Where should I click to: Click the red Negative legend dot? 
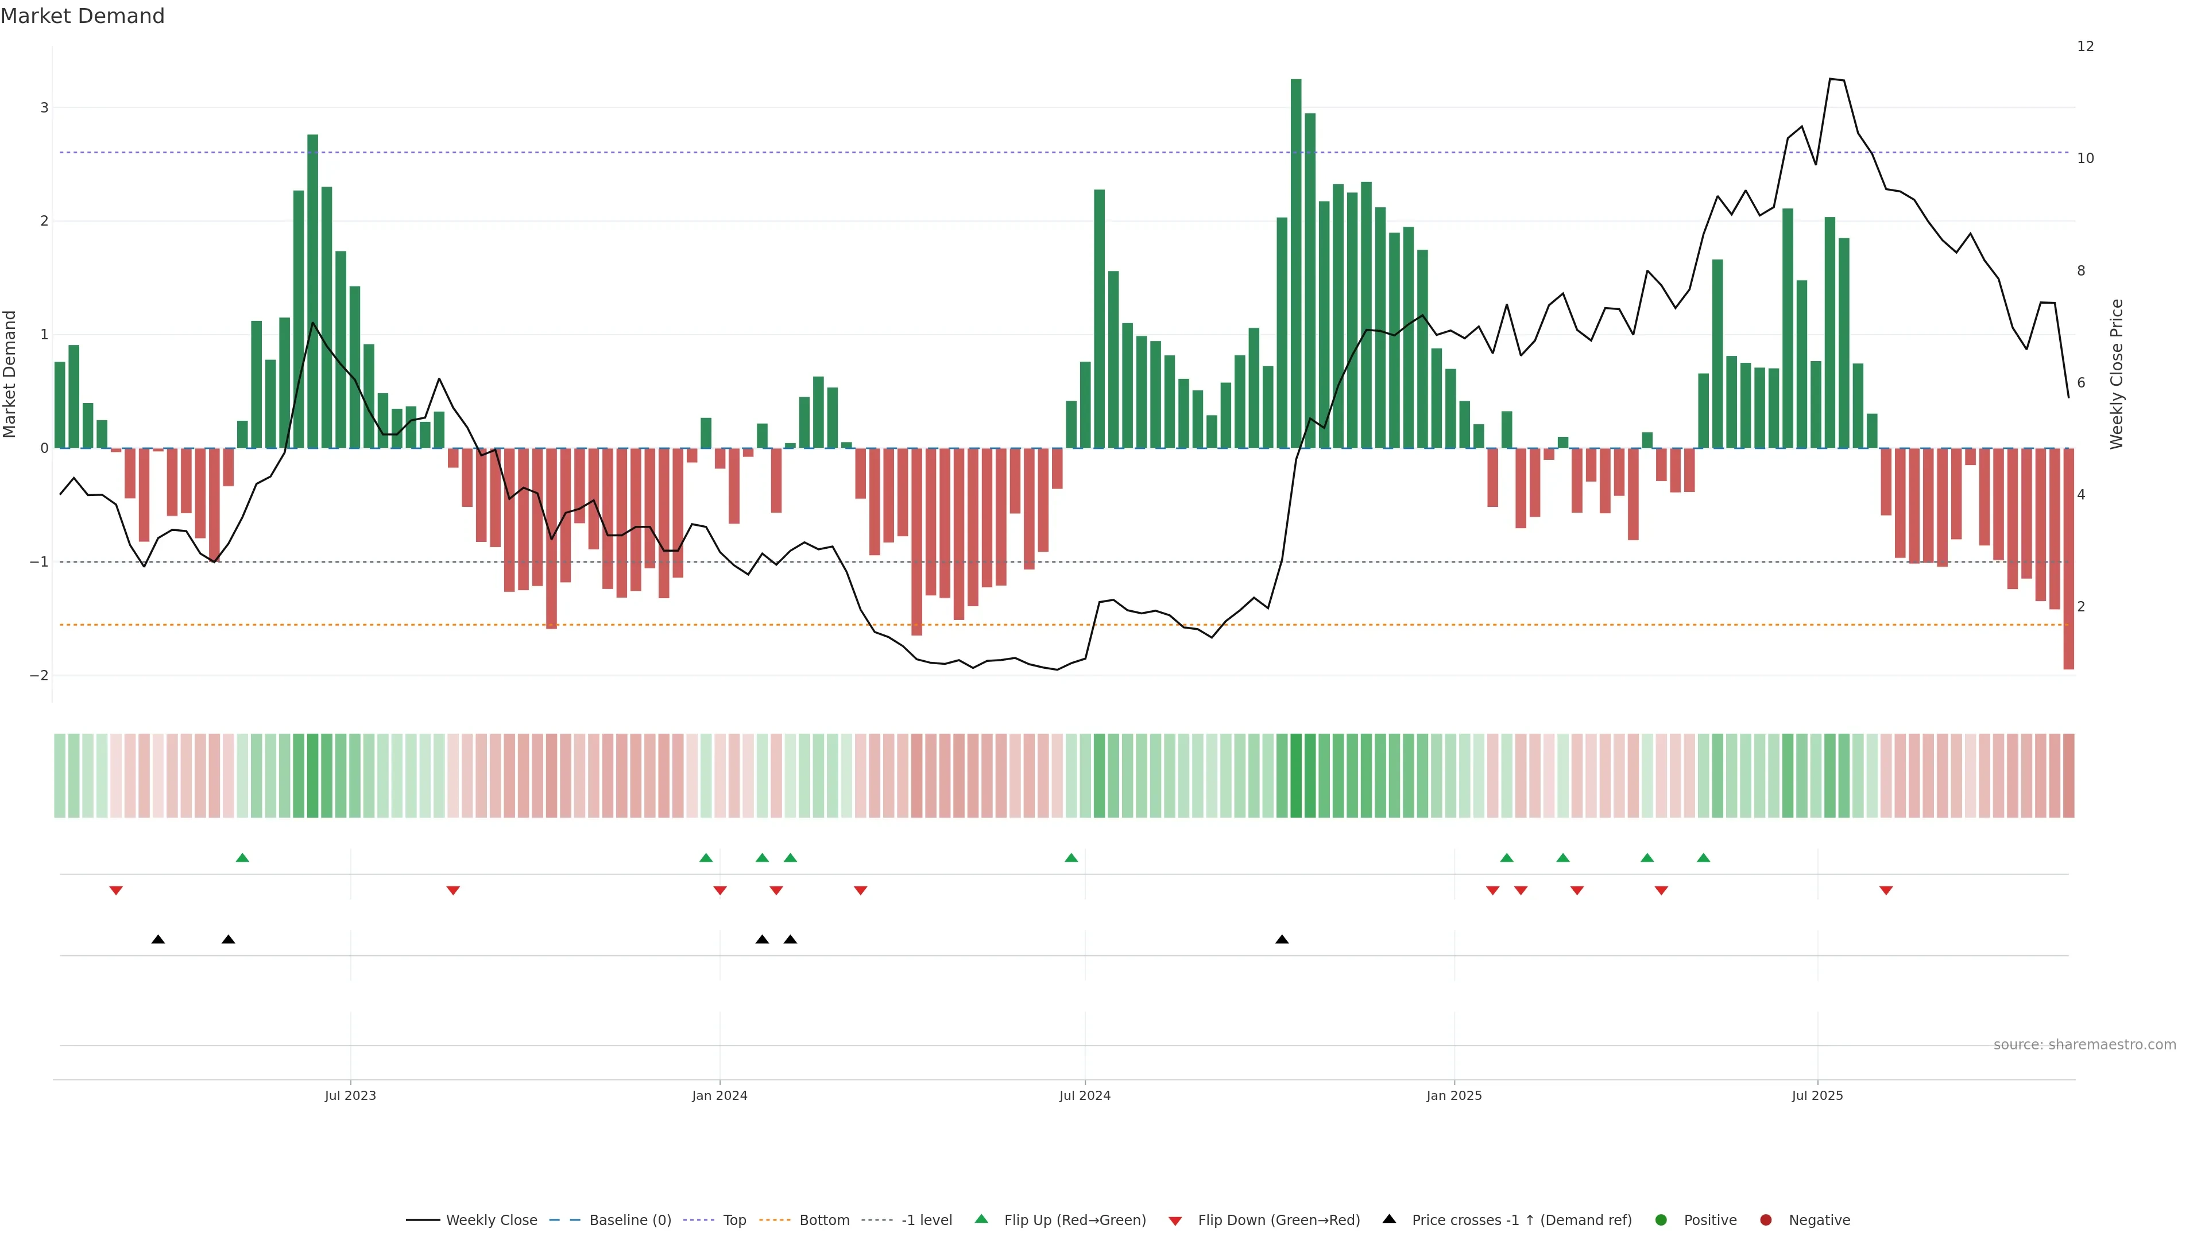click(1765, 1219)
